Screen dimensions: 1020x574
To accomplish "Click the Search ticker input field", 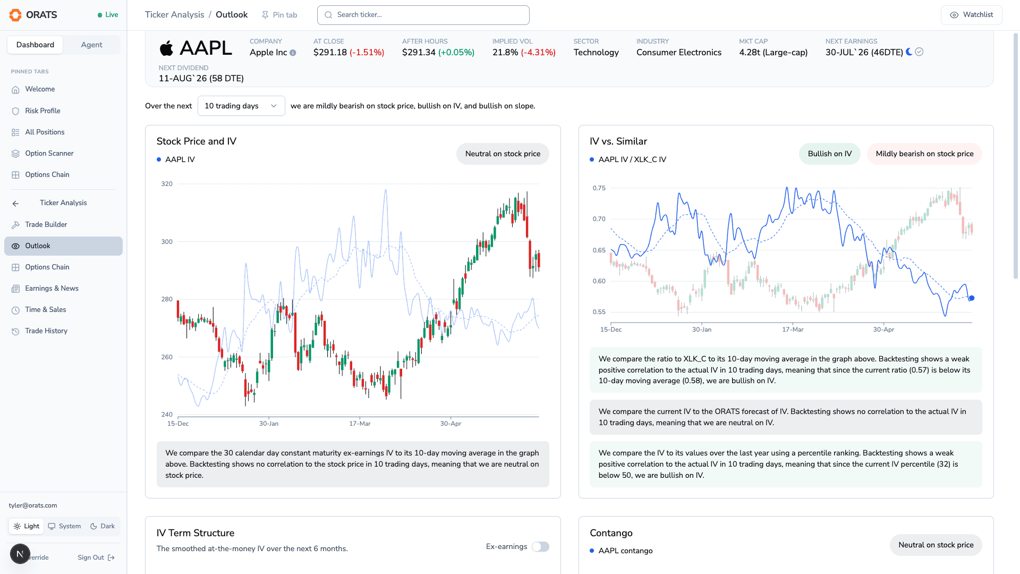I will click(x=423, y=15).
